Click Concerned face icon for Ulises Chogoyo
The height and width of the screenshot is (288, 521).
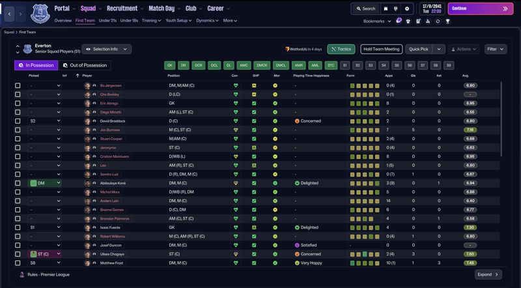tap(297, 254)
